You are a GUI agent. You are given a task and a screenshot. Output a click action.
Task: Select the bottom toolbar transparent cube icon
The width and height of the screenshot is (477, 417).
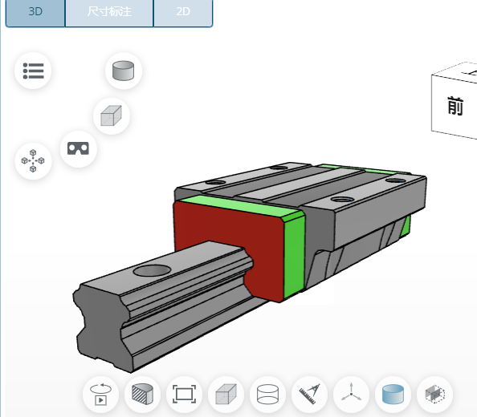[x=226, y=395]
